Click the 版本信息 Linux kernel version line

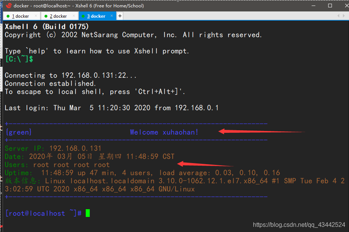click(175, 185)
